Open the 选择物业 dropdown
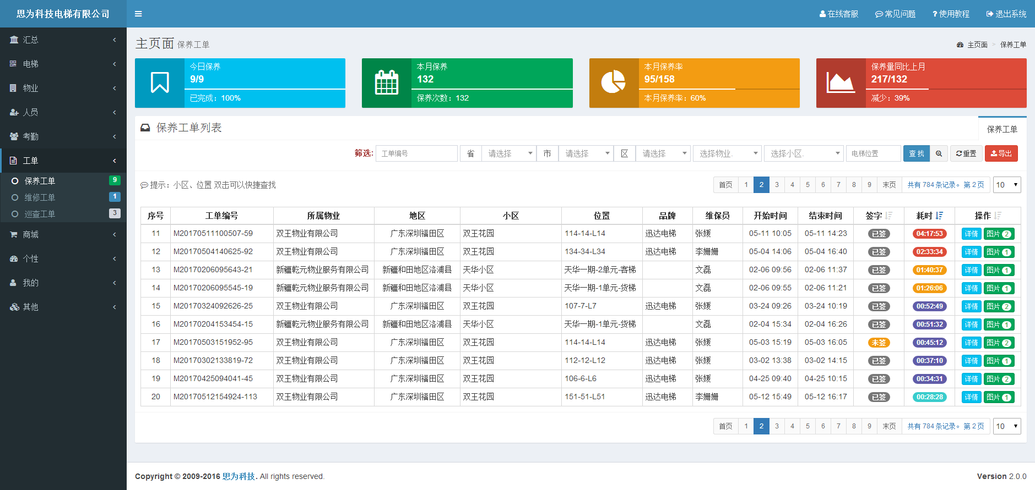1035x490 pixels. (x=727, y=153)
